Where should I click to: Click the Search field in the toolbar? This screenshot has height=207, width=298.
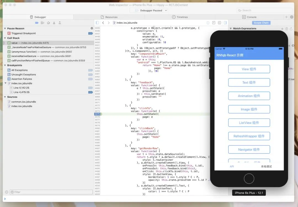pyautogui.click(x=264, y=10)
